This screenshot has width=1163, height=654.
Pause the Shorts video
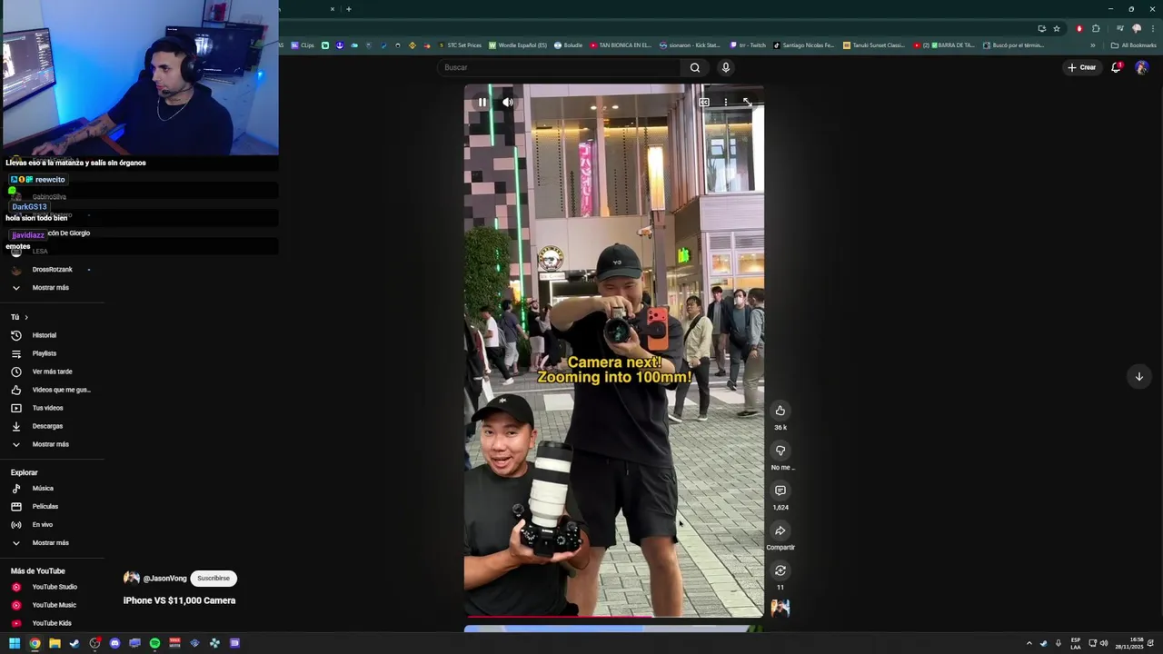click(x=482, y=102)
